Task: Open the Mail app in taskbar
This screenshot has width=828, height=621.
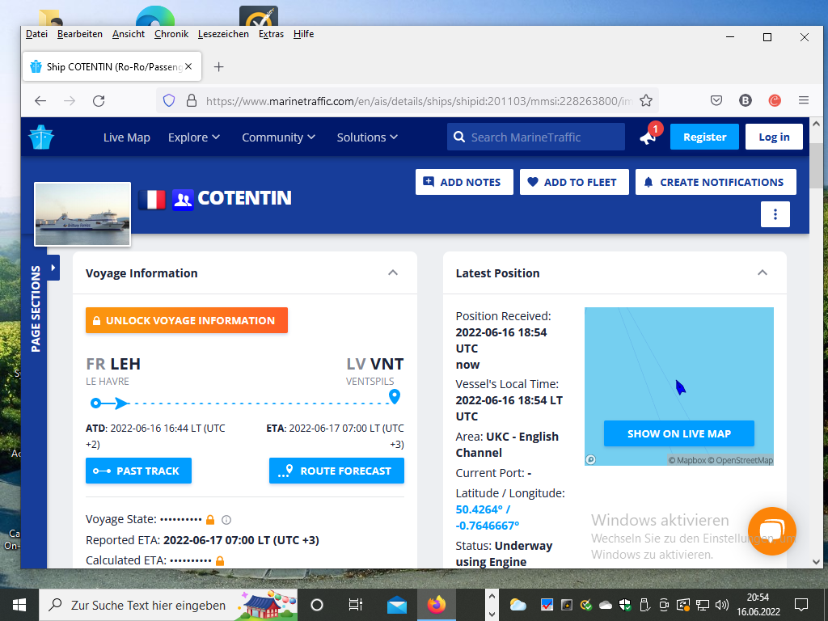Action: point(396,605)
